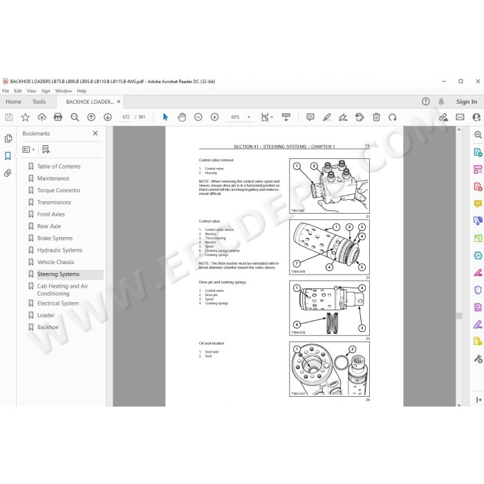Select the Vehicle Chassis bookmark
The image size is (484, 484).
(x=56, y=262)
